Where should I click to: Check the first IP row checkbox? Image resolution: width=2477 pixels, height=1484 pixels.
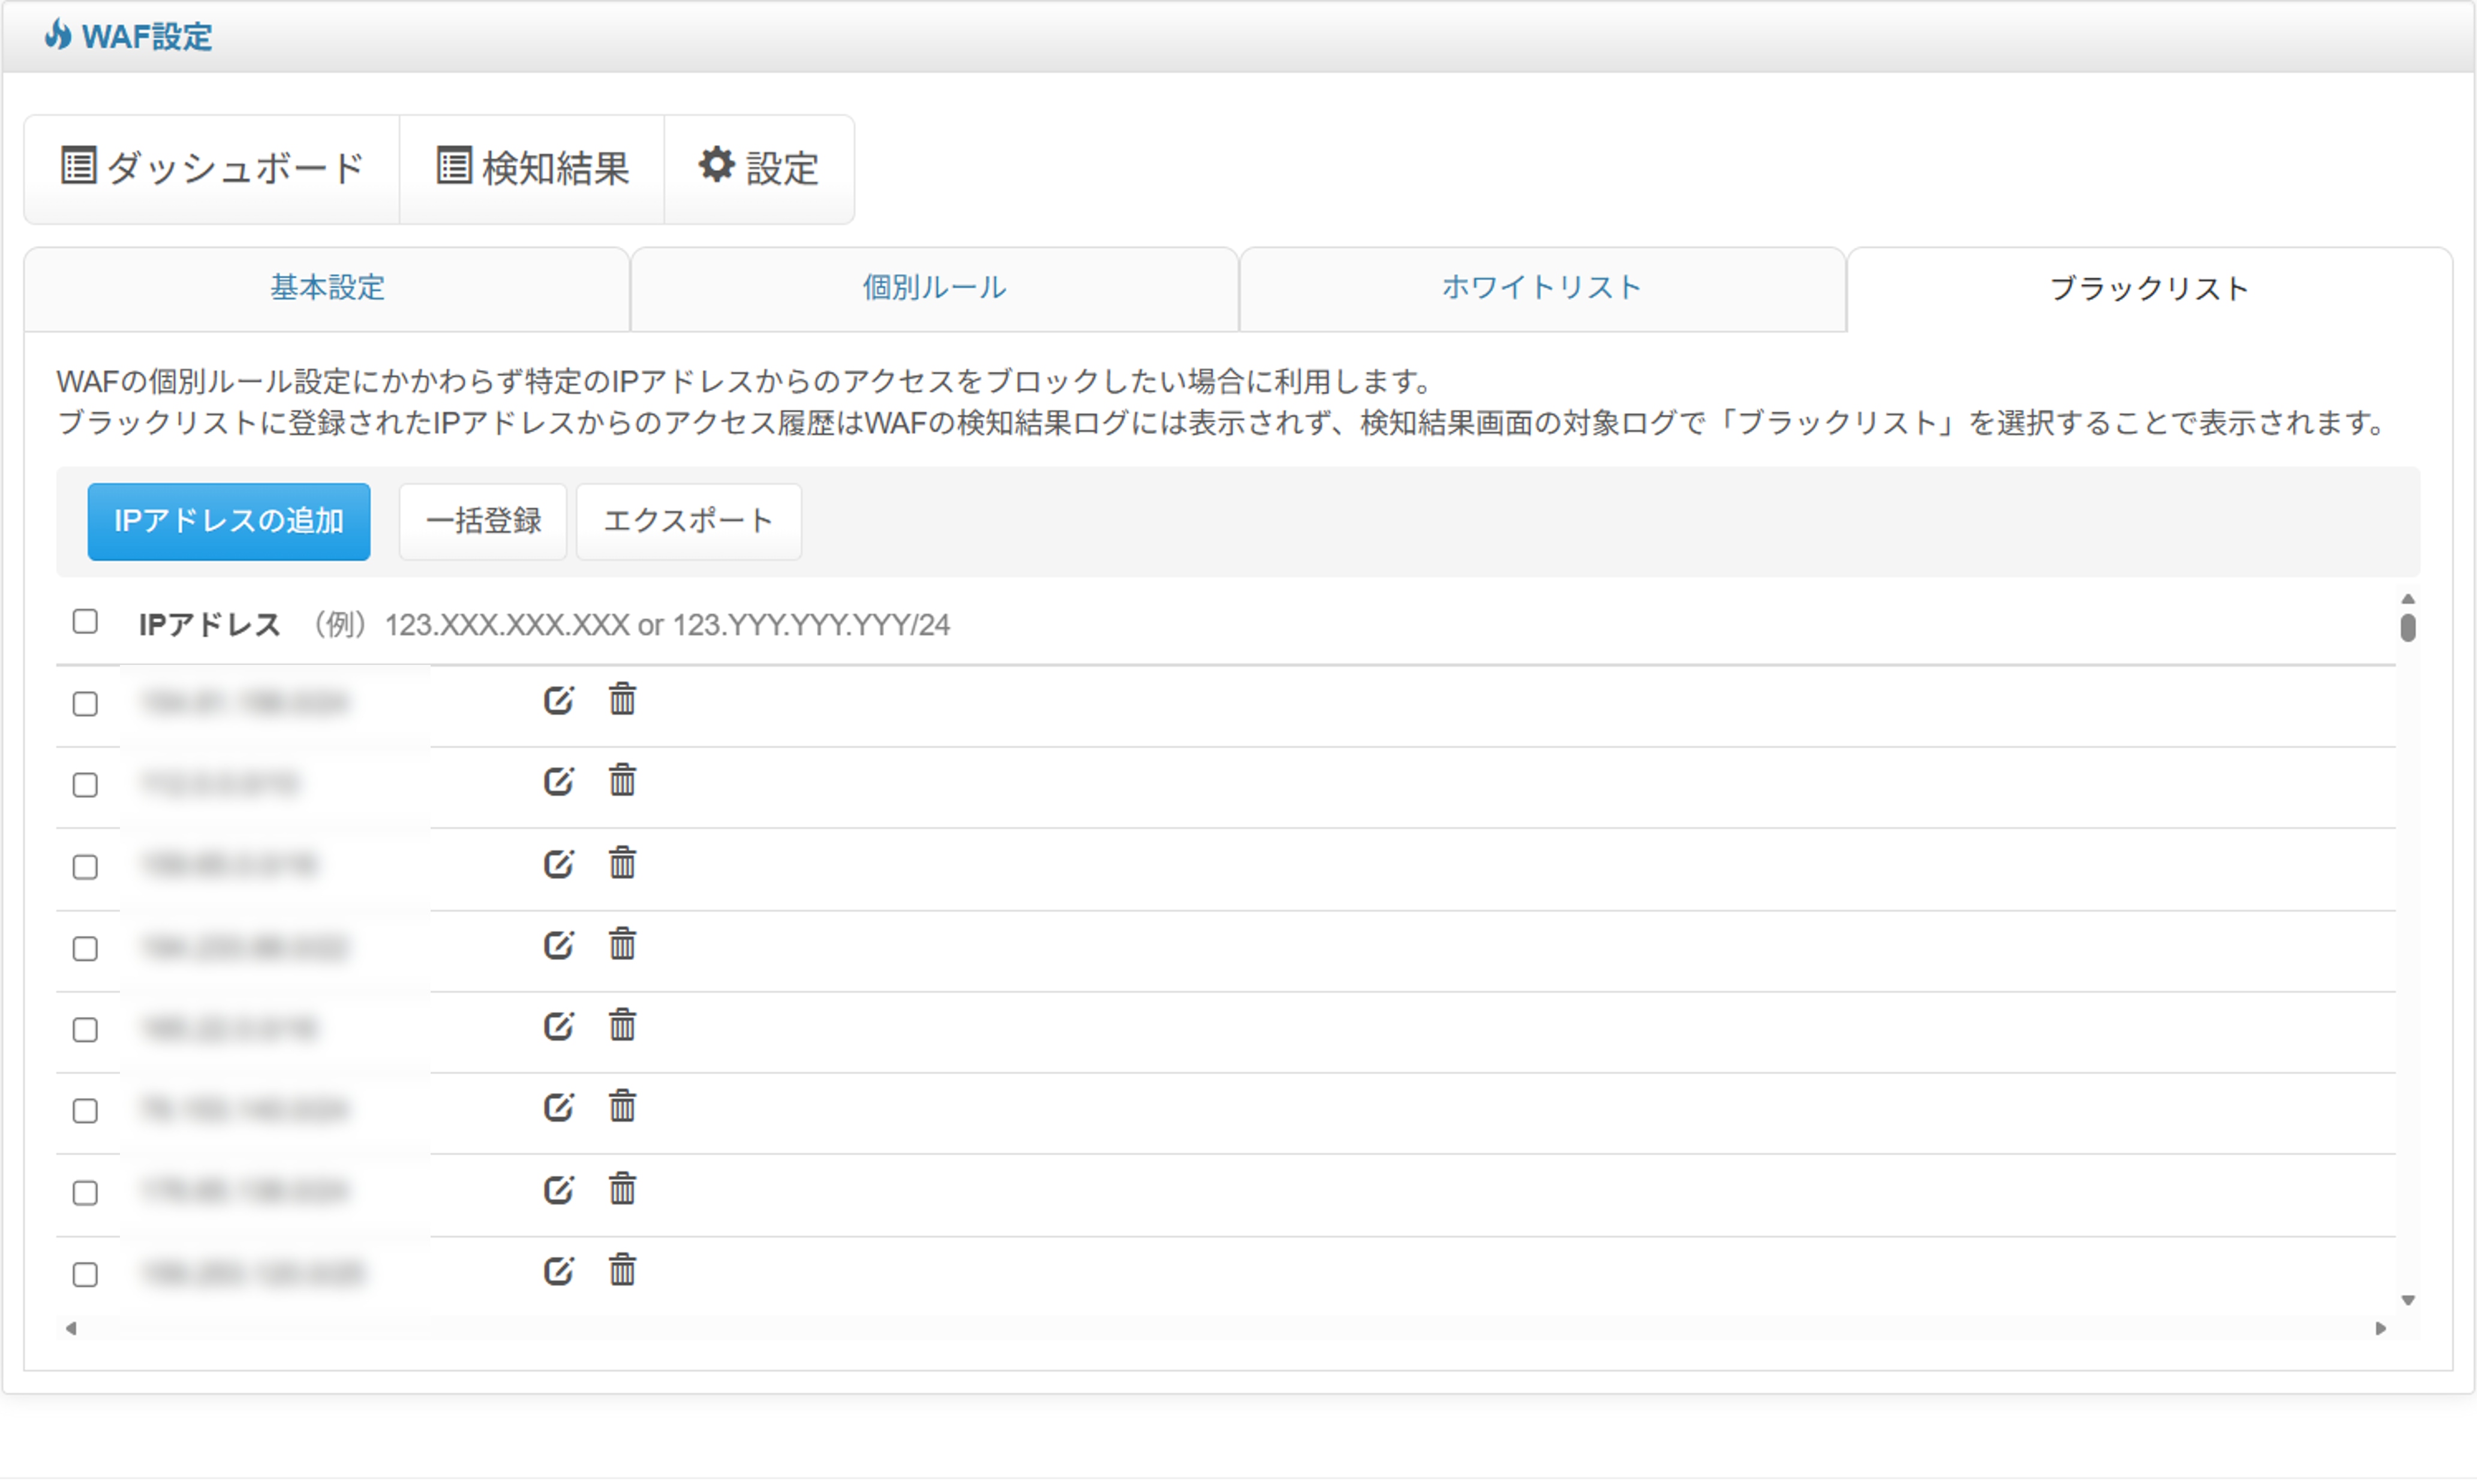coord(85,704)
